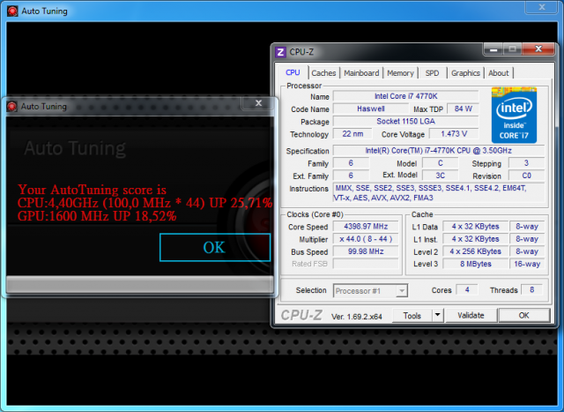This screenshot has height=412, width=564.
Task: Confirm the AutoTuning score with OK
Action: pos(215,247)
